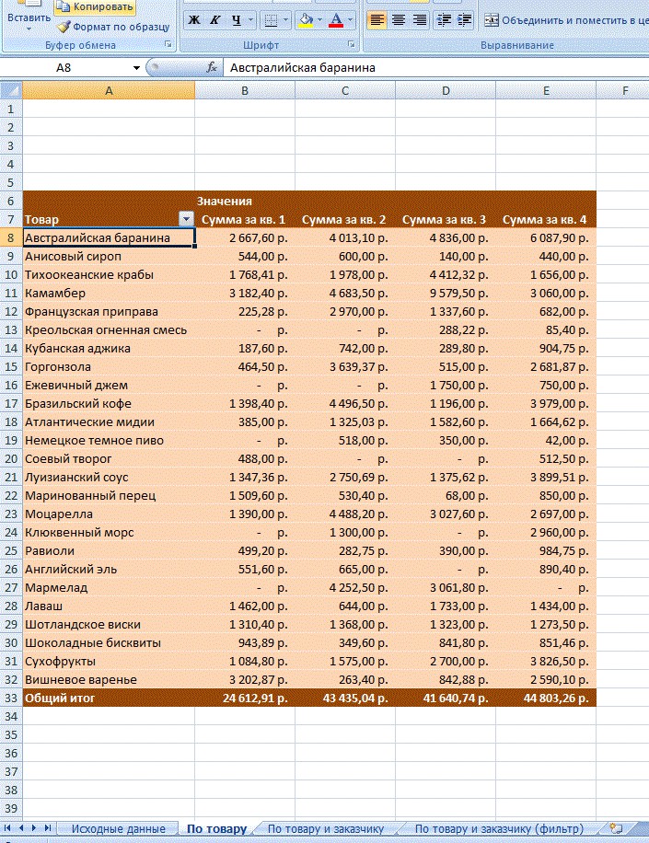Click the Копировать (Copy) button
Screen dimensions: 649x843
pyautogui.click(x=95, y=7)
